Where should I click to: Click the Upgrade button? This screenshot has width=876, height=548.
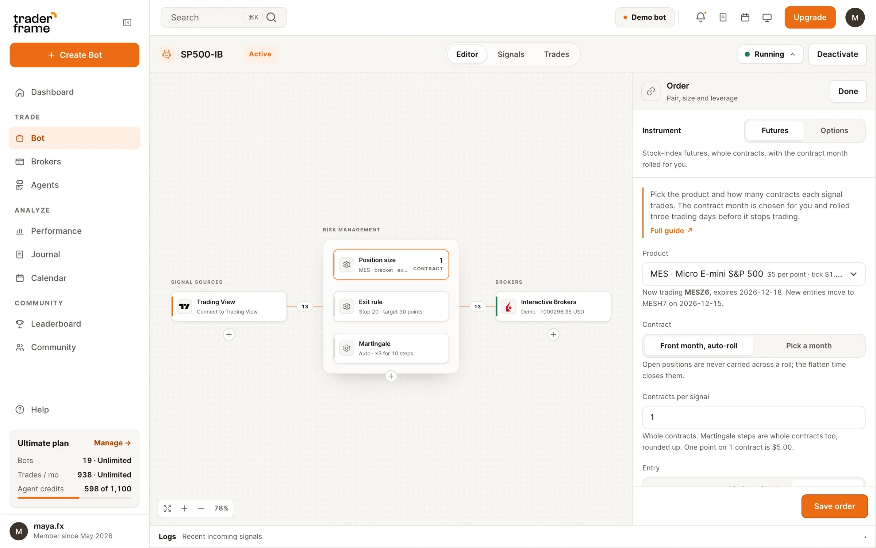point(810,17)
